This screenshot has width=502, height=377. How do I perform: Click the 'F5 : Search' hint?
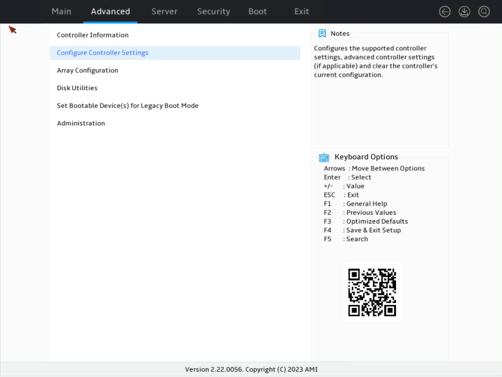click(x=346, y=239)
